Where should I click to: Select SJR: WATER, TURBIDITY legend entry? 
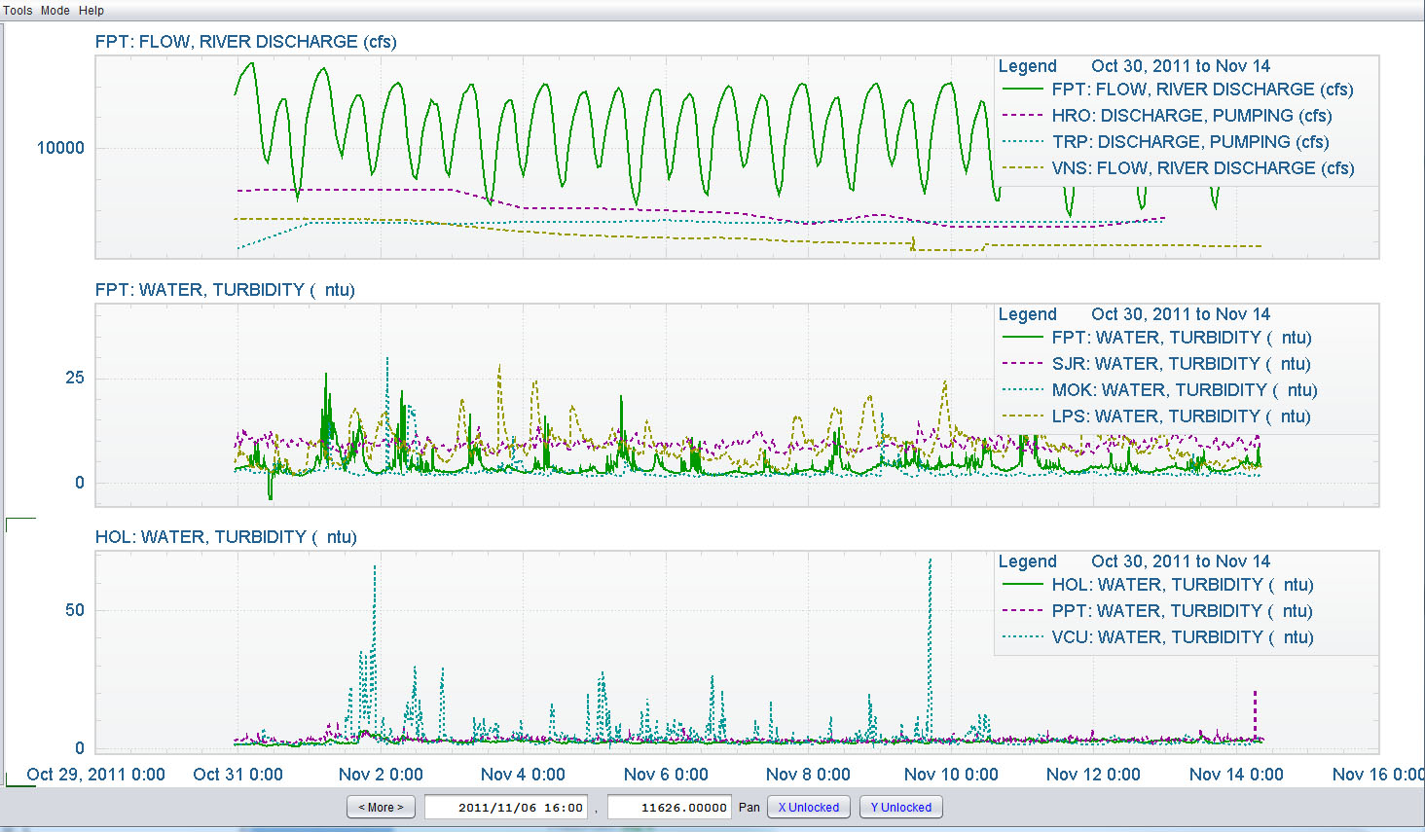(1156, 364)
